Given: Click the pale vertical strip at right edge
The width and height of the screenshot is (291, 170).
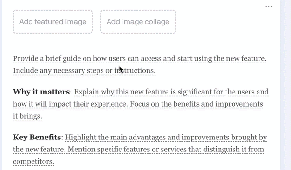Looking at the screenshot, I should (285, 85).
